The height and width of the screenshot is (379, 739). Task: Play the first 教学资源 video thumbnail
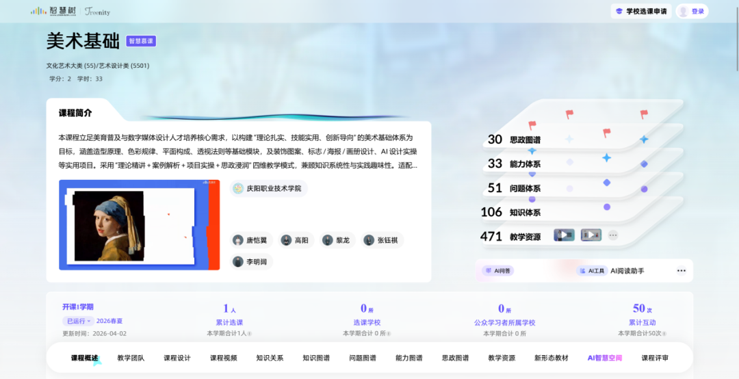[x=564, y=235]
